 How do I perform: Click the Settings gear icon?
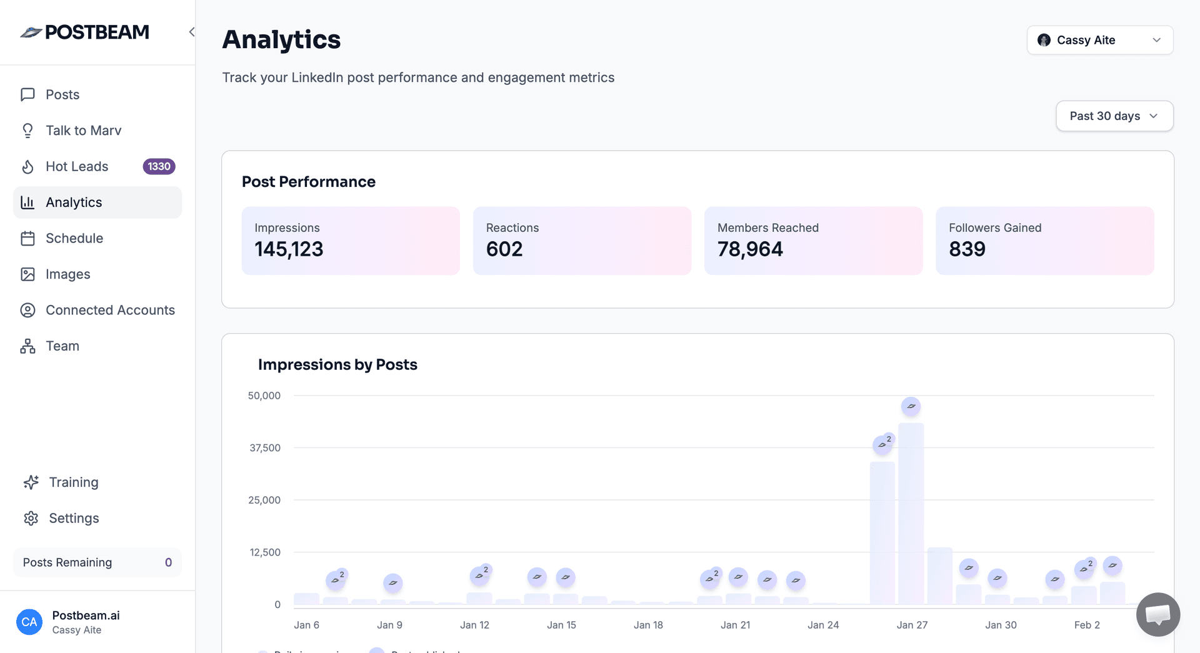point(31,518)
